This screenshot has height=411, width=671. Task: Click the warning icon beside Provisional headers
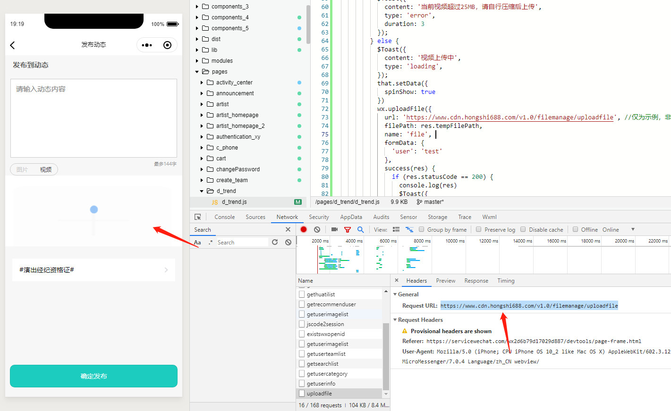point(405,331)
